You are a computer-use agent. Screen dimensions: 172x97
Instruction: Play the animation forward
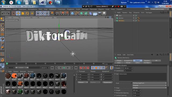(64, 68)
